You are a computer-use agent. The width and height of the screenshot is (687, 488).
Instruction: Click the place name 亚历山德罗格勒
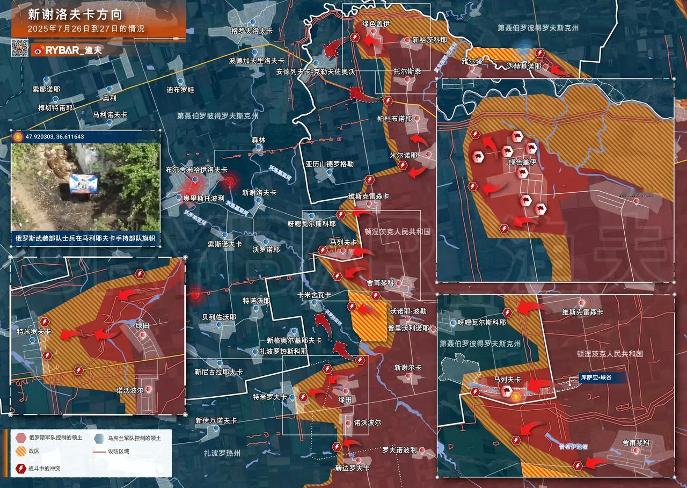pyautogui.click(x=330, y=164)
